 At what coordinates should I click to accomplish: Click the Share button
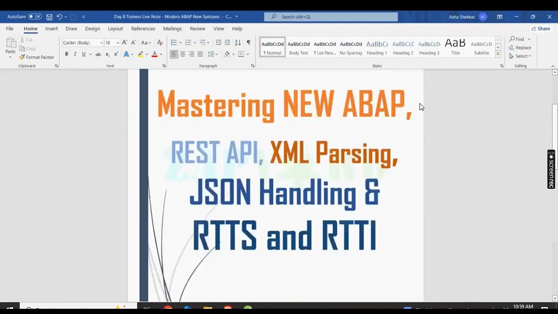541,28
